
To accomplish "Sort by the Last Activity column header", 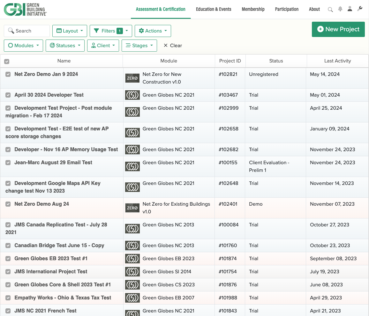I will (x=337, y=61).
